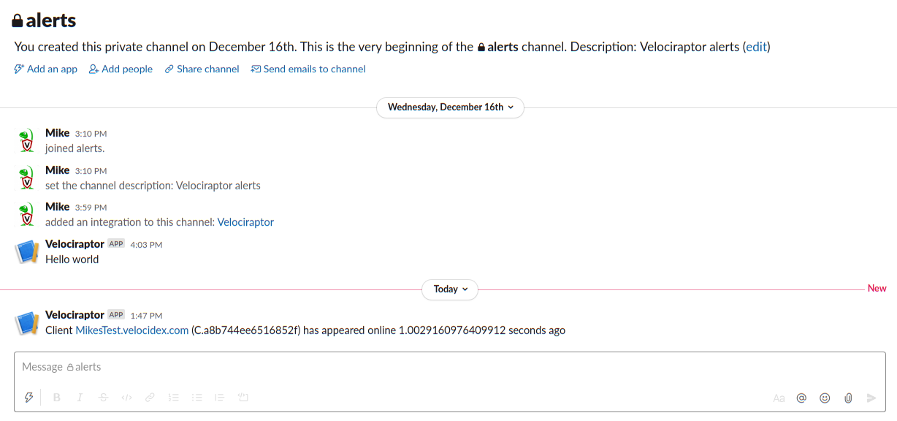Click the Aa formatting visibility button
Screen dimensions: 897x421
[779, 398]
